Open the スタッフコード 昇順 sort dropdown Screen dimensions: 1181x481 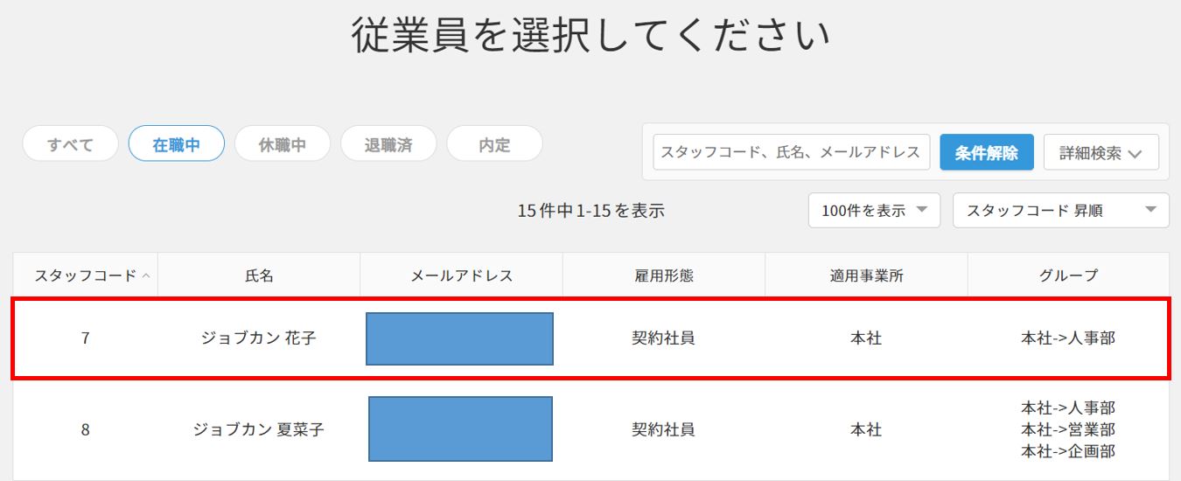tap(1060, 211)
